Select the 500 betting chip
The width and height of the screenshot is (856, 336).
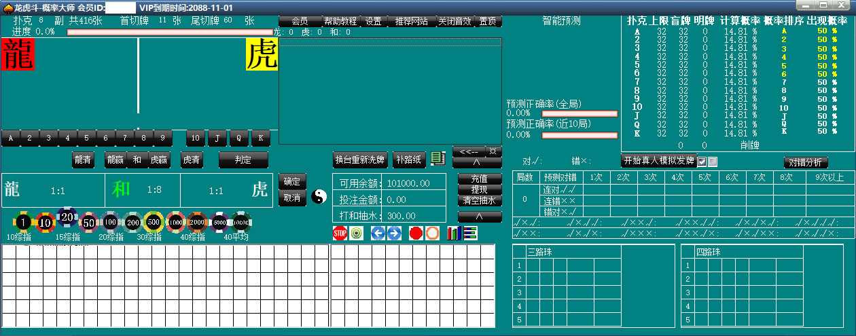click(x=154, y=222)
